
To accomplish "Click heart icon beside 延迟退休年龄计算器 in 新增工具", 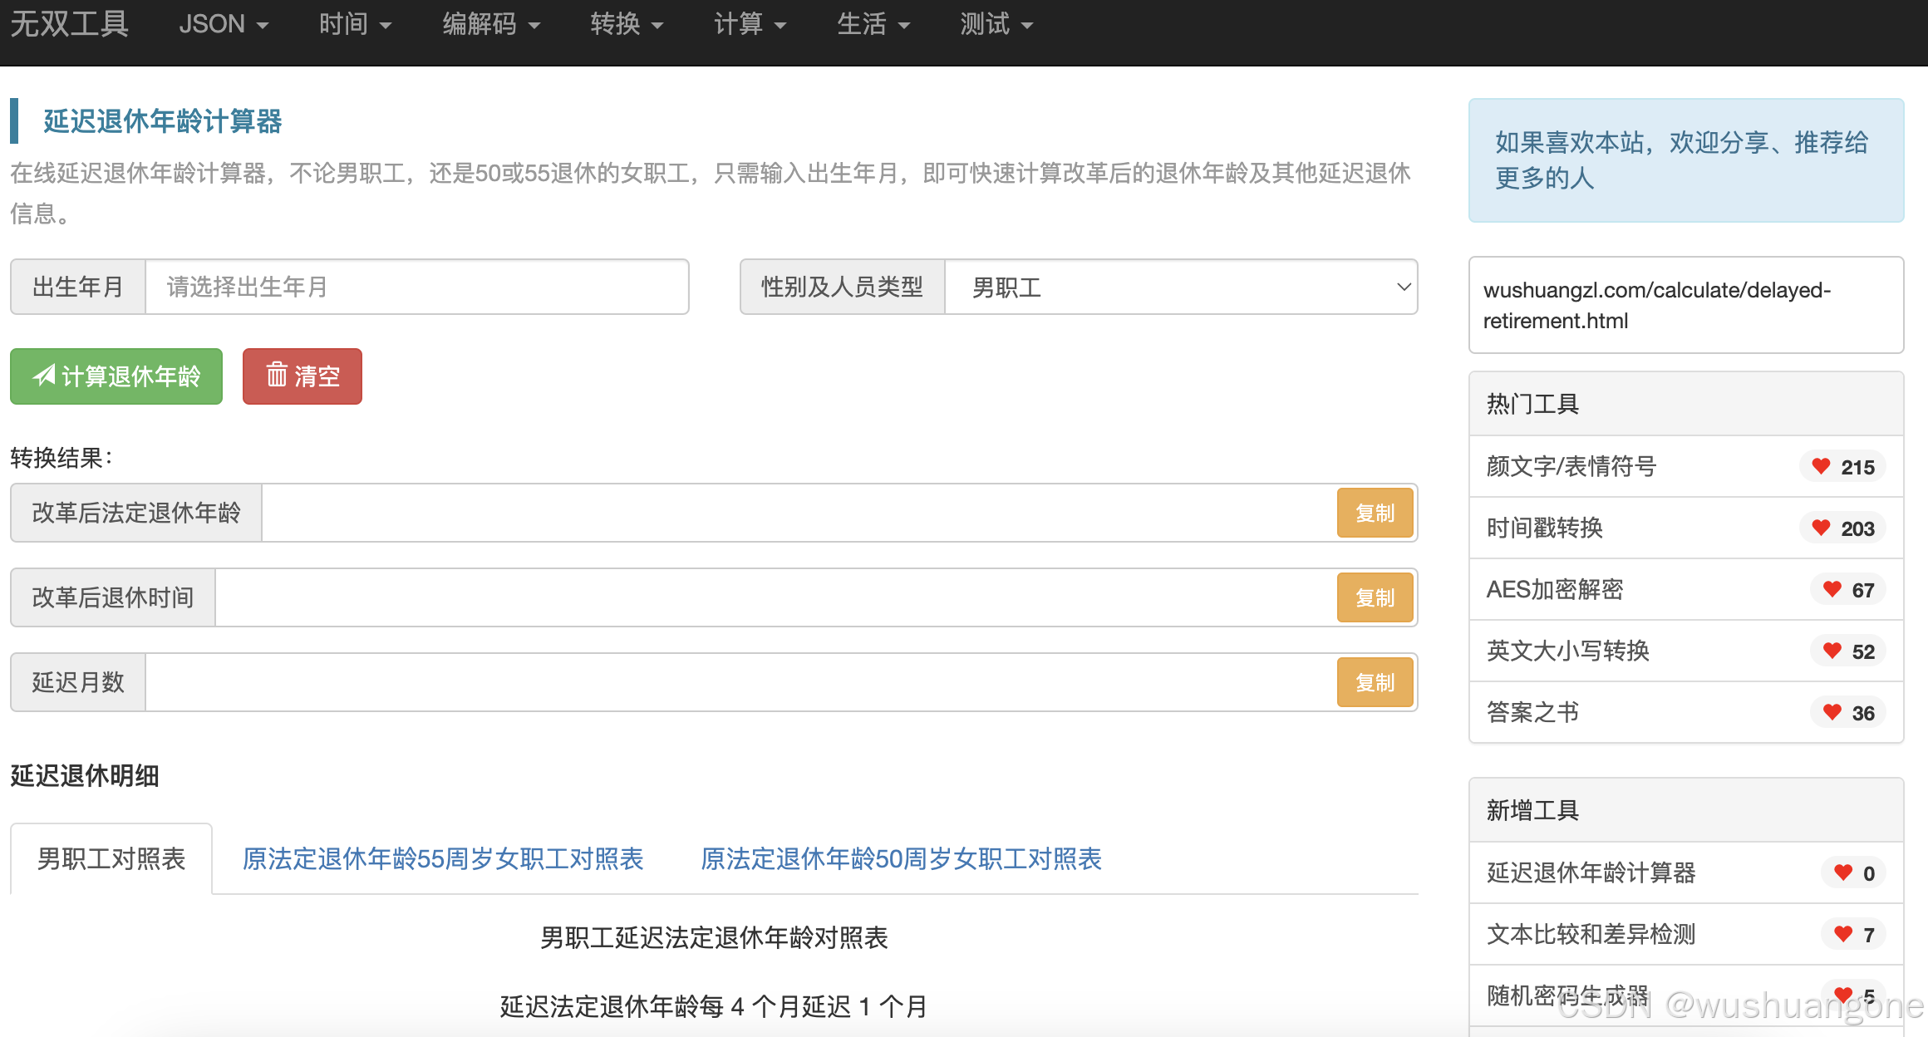I will click(1842, 872).
